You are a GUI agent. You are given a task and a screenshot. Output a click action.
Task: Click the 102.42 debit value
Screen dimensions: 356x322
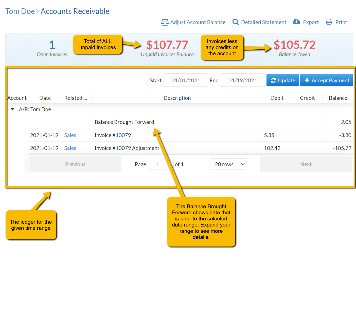(x=272, y=148)
